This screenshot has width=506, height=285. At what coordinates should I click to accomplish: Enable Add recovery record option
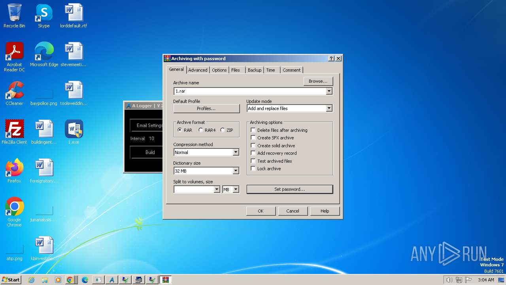tap(253, 153)
